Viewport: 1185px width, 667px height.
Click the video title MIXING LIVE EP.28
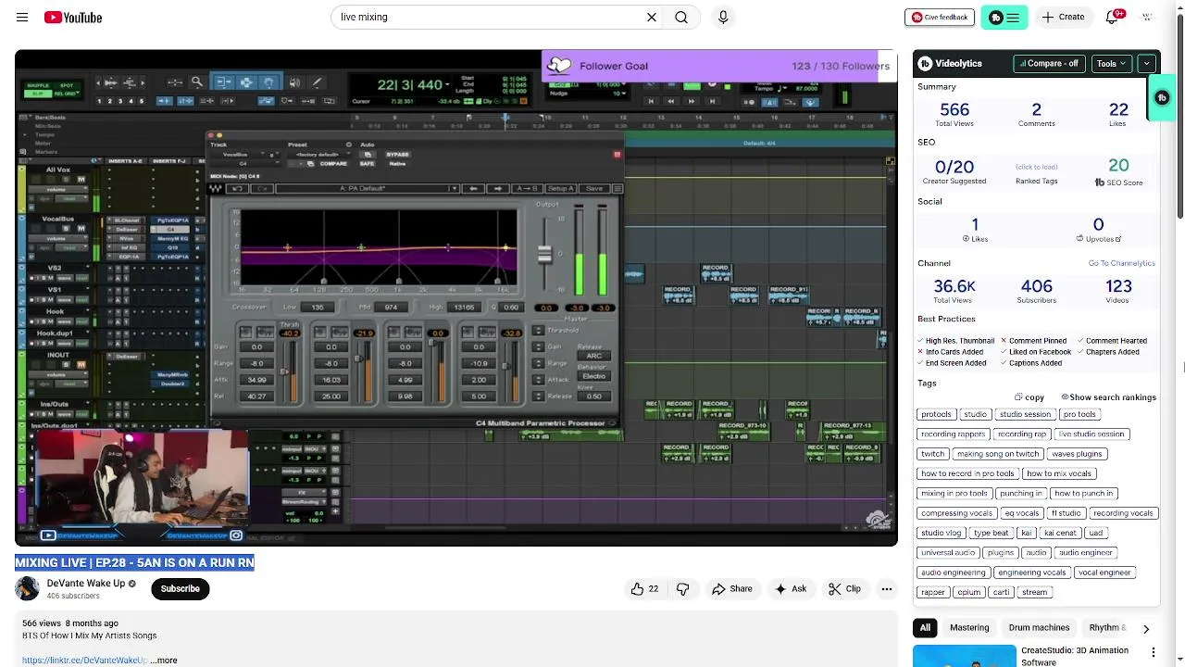(x=134, y=562)
